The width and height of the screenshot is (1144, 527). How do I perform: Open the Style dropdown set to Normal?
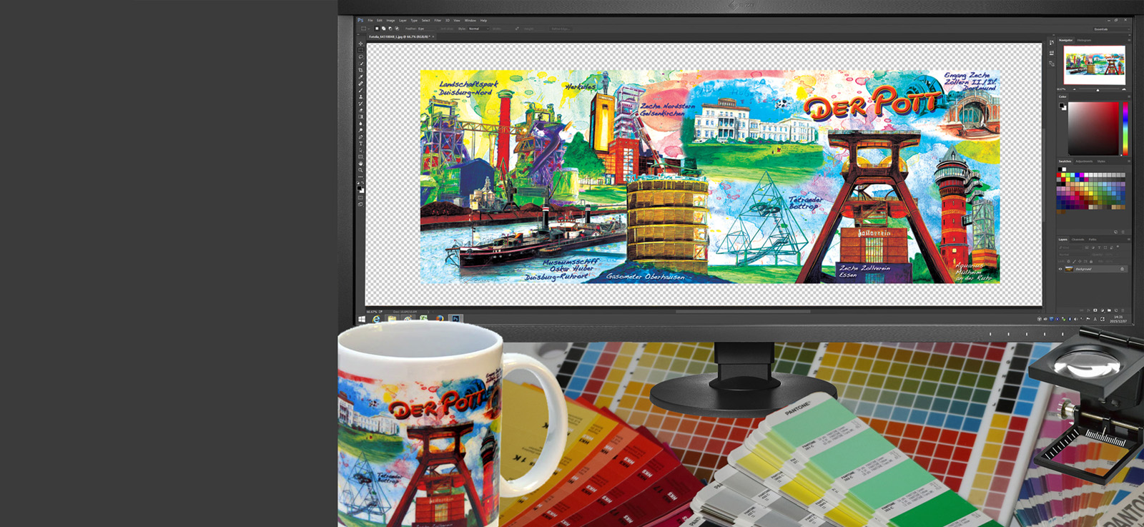477,29
